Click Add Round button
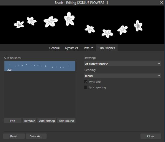Image resolution: width=165 pixels, height=142 pixels. pyautogui.click(x=66, y=121)
